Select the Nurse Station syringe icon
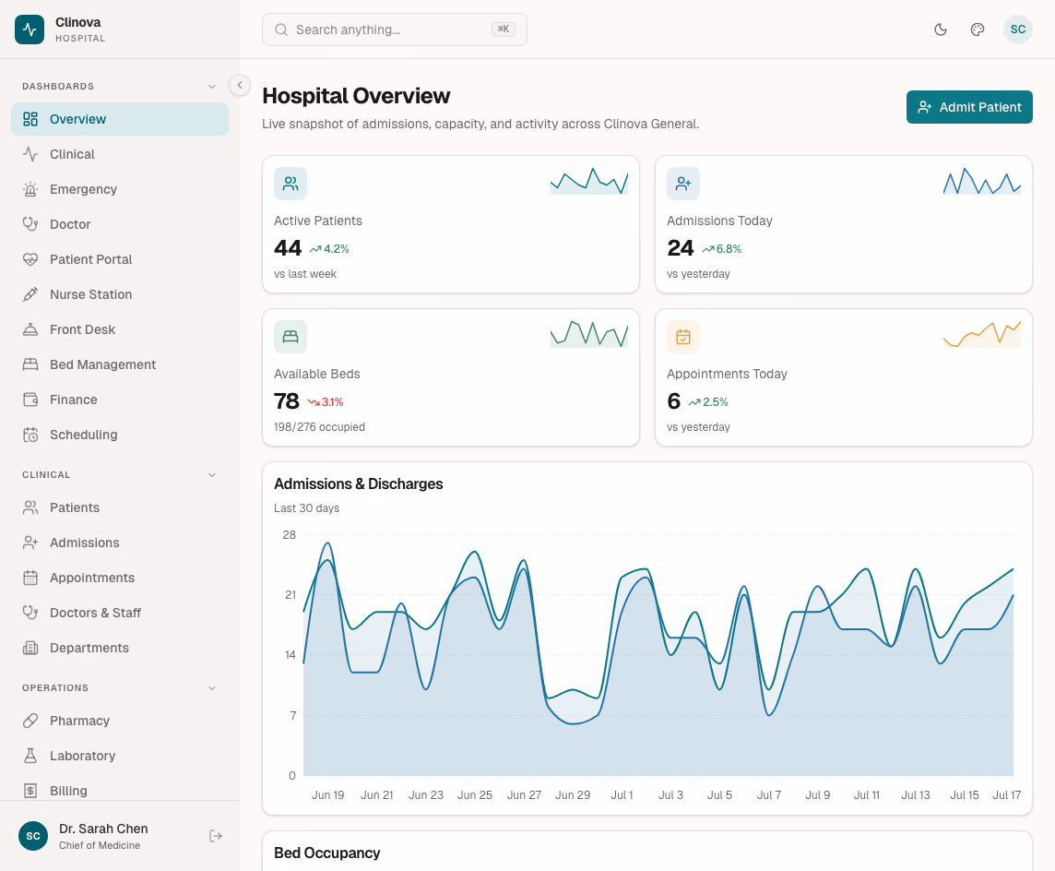This screenshot has width=1055, height=871. (30, 294)
